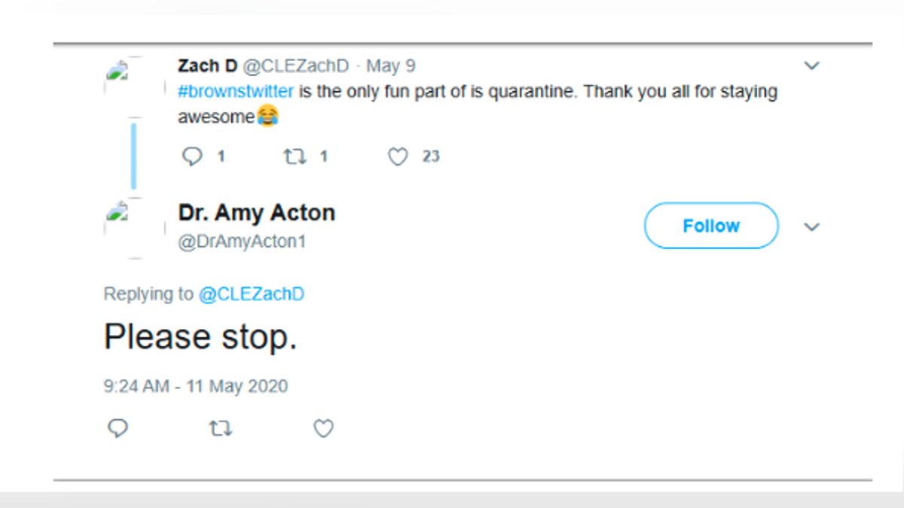Click the like count showing 23
The height and width of the screenshot is (508, 904).
pos(430,156)
